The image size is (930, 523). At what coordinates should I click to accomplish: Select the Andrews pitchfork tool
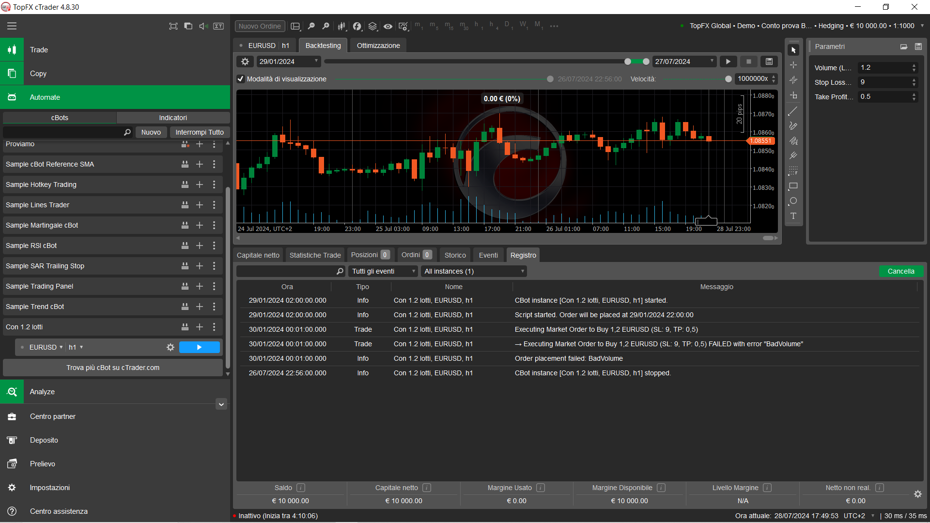click(793, 156)
